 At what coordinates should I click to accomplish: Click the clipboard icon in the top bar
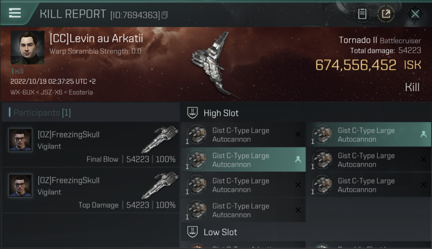tap(362, 14)
